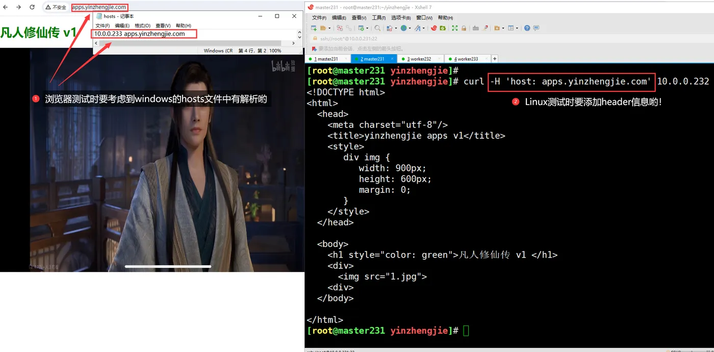Expand color scheme dropdown arrow
The height and width of the screenshot is (352, 714).
396,28
